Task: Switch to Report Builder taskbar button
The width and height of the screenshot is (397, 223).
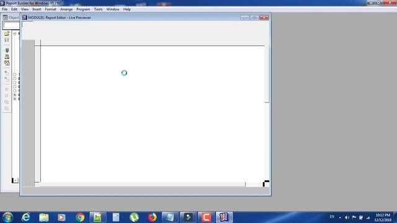Action: click(224, 217)
